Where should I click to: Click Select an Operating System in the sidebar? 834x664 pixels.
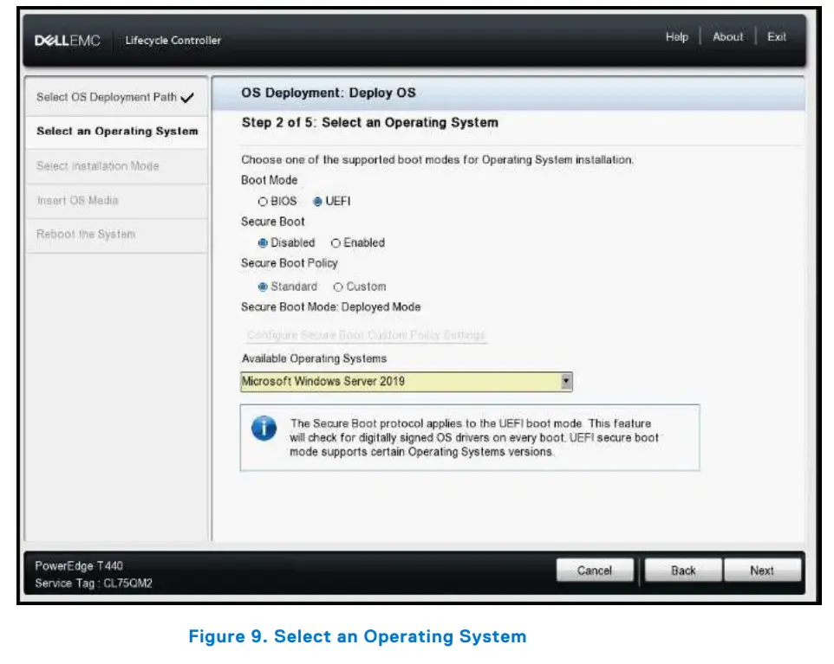click(x=117, y=132)
